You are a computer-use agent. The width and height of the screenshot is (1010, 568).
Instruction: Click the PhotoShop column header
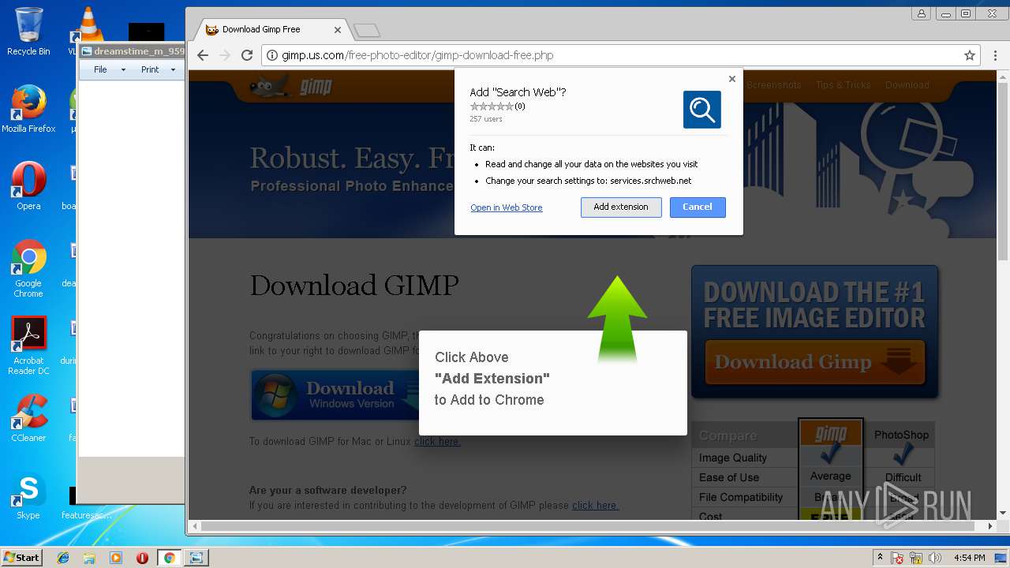[x=901, y=435]
